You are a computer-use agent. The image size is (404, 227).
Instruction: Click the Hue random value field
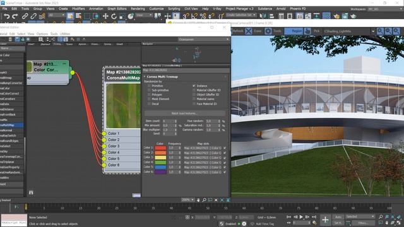click(212, 121)
